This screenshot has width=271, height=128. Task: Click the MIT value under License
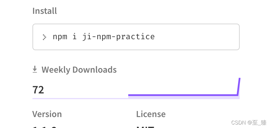[145, 127]
